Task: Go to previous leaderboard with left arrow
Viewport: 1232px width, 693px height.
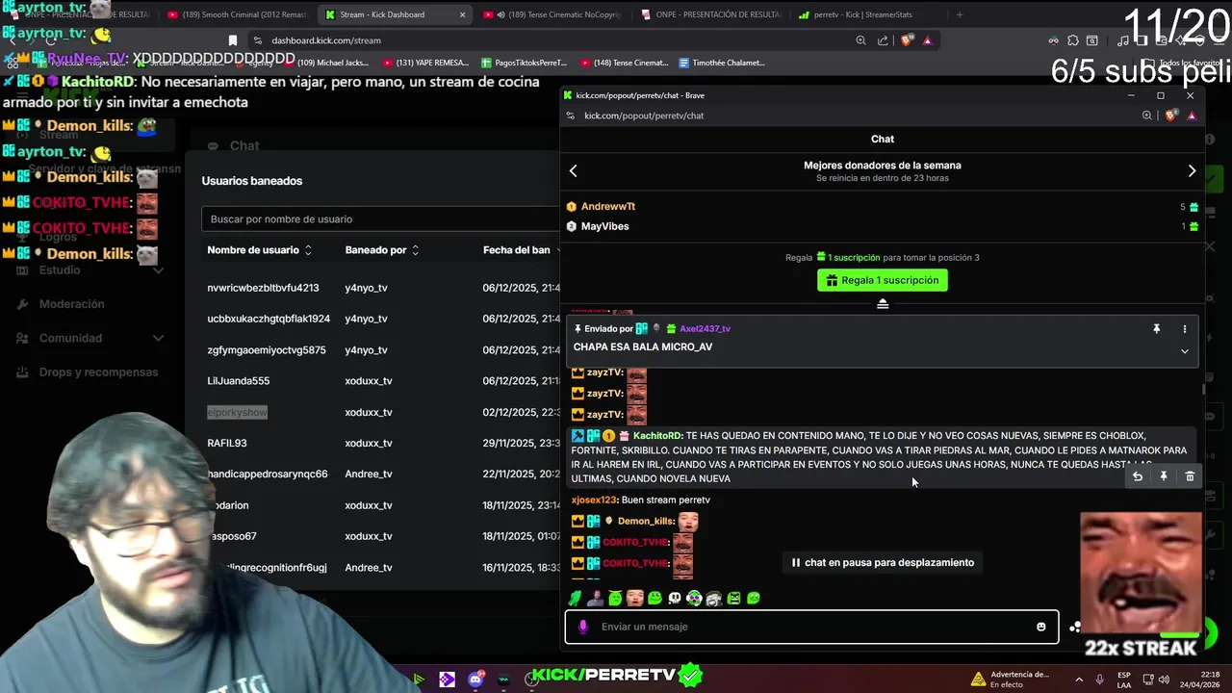Action: (x=573, y=170)
